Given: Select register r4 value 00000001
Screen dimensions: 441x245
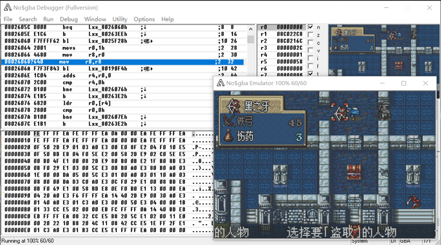Looking at the screenshot, I should point(290,55).
